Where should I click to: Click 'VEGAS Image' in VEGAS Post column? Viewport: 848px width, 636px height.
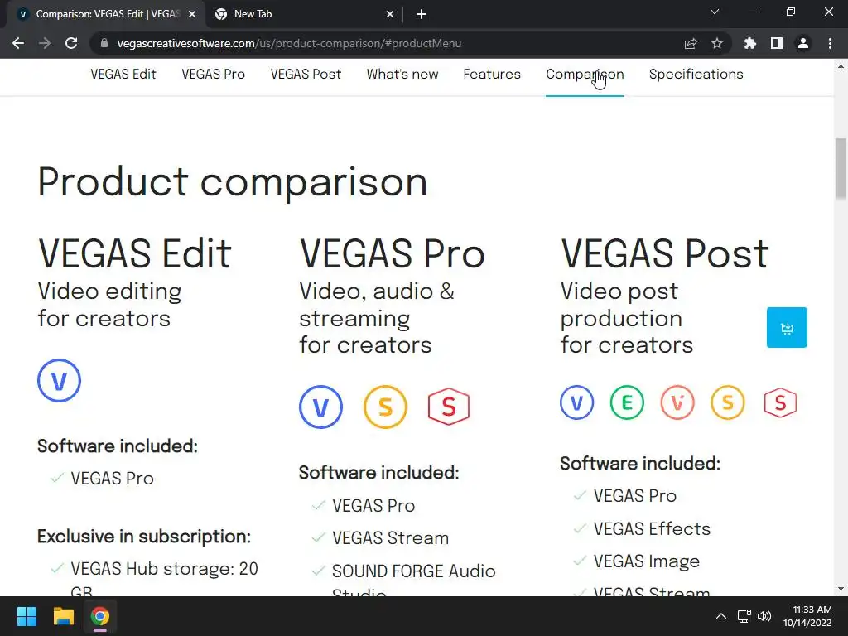coord(646,561)
